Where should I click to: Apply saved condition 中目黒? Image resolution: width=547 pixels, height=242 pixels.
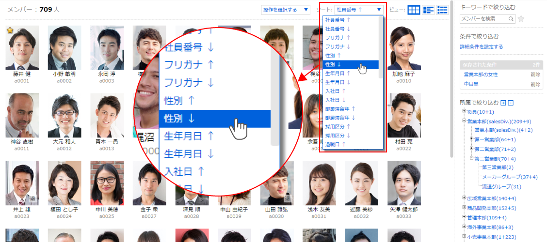[471, 84]
